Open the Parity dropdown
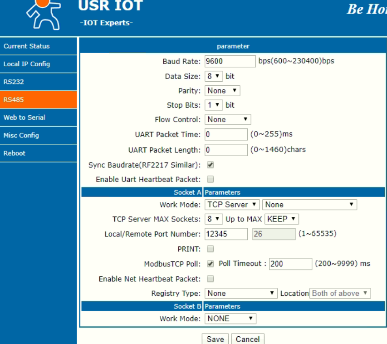 tap(222, 91)
